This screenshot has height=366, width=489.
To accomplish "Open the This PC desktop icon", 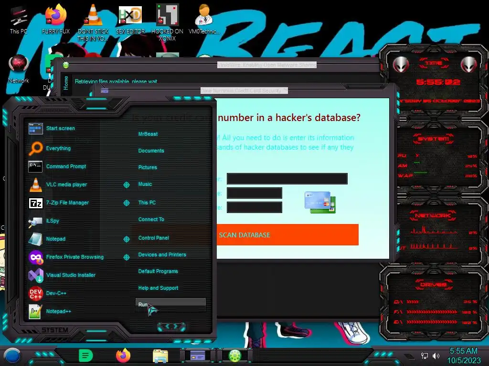I will tap(19, 20).
